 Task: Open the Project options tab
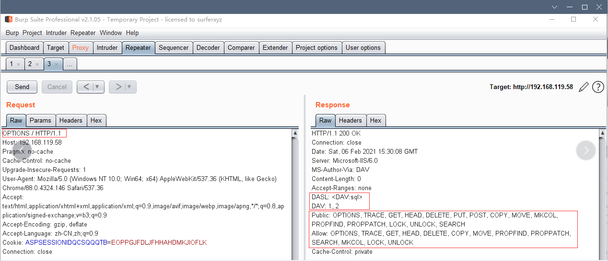tap(316, 47)
